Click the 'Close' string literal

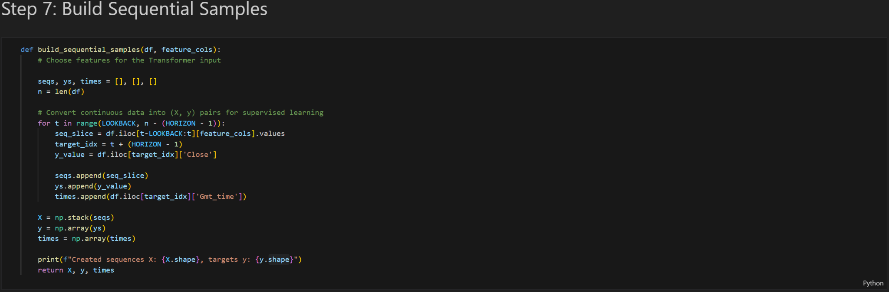tap(197, 155)
